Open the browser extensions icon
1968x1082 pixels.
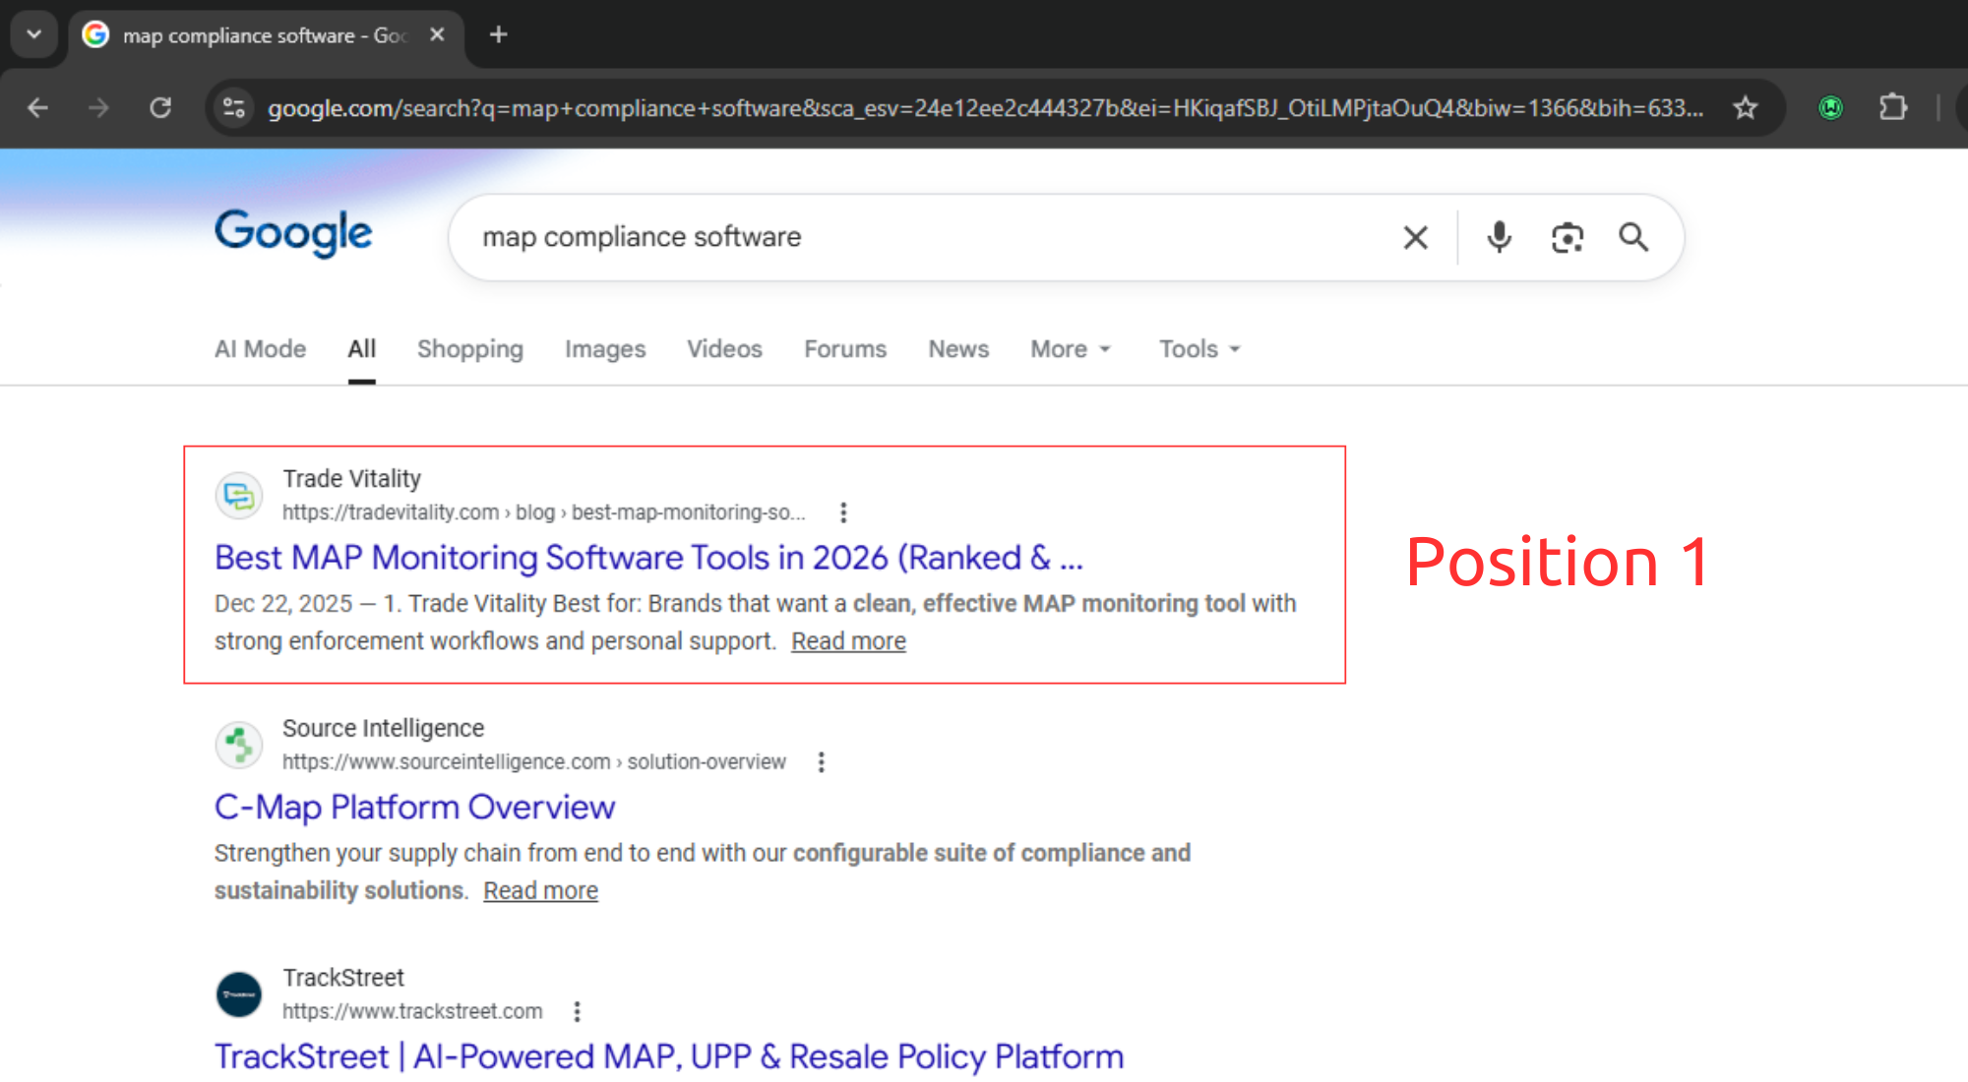1894,108
